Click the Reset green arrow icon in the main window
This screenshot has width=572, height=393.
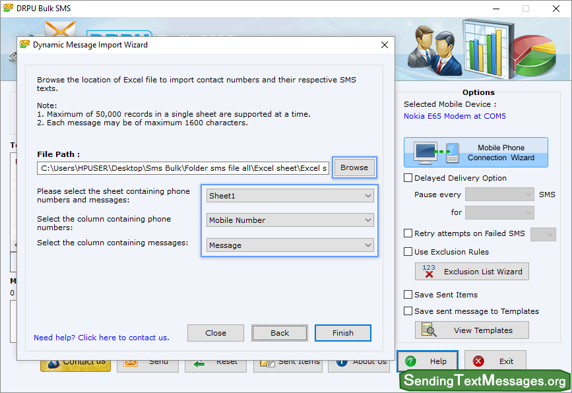(199, 364)
